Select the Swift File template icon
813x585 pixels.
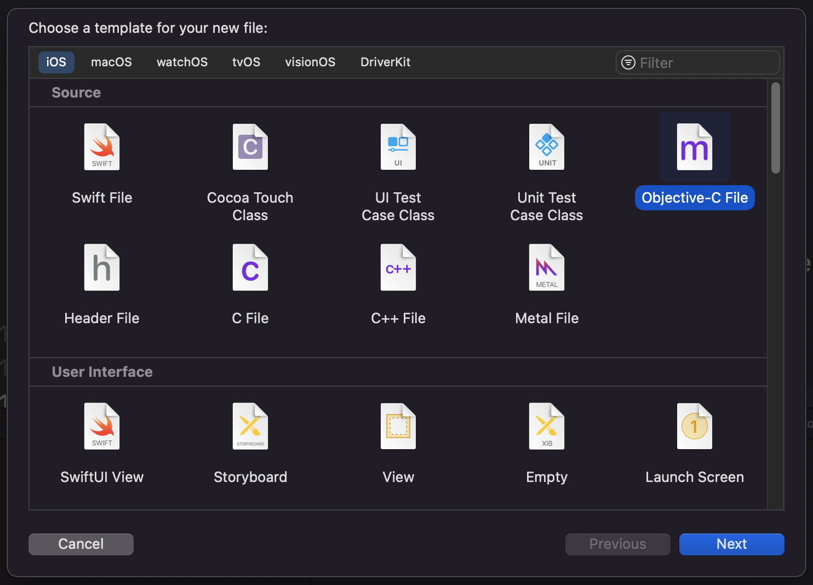click(x=102, y=147)
